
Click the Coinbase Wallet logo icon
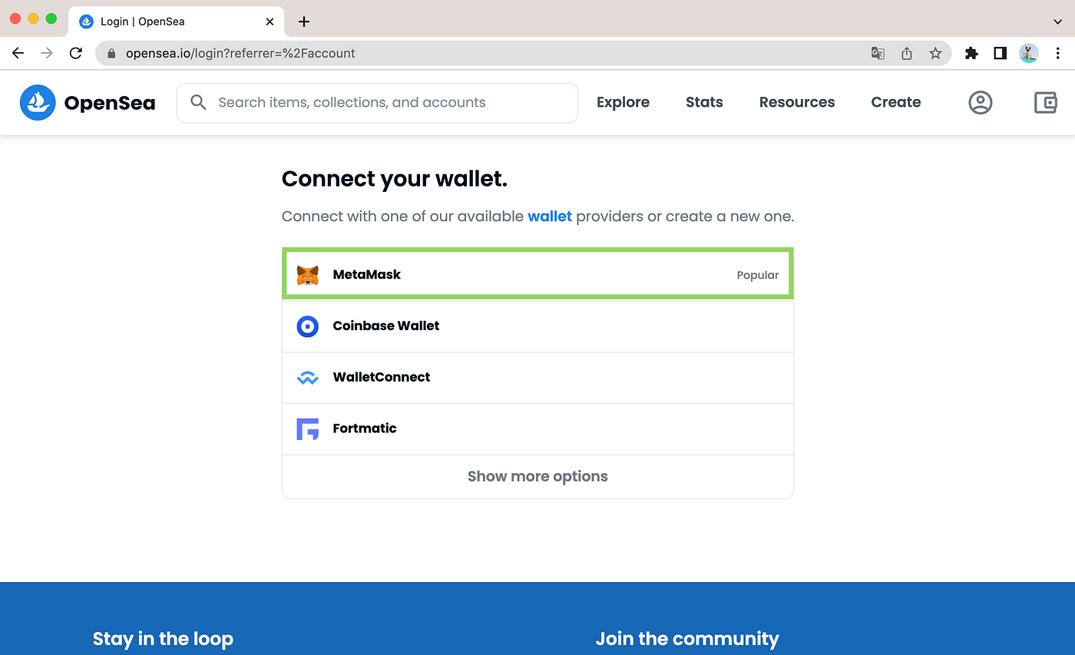(x=307, y=326)
